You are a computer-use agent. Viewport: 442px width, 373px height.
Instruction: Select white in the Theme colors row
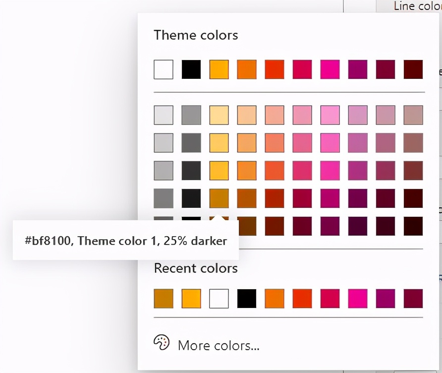(164, 69)
